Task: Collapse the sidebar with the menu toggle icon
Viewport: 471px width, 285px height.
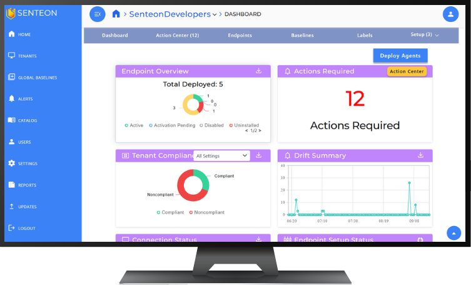Action: pyautogui.click(x=97, y=14)
